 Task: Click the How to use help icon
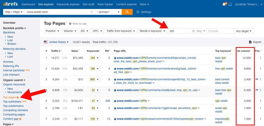[x=70, y=24]
